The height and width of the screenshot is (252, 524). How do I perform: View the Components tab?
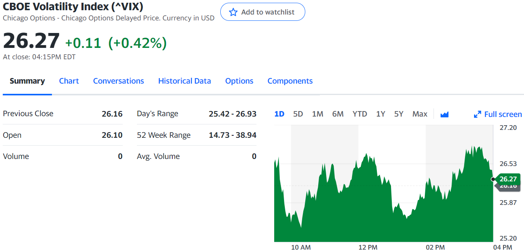click(x=290, y=81)
